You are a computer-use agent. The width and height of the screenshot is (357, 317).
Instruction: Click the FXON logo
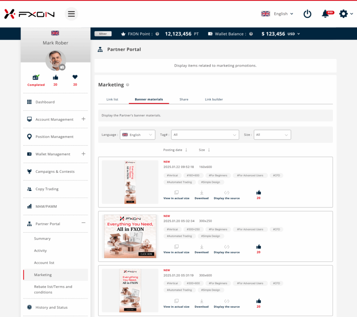tap(29, 14)
